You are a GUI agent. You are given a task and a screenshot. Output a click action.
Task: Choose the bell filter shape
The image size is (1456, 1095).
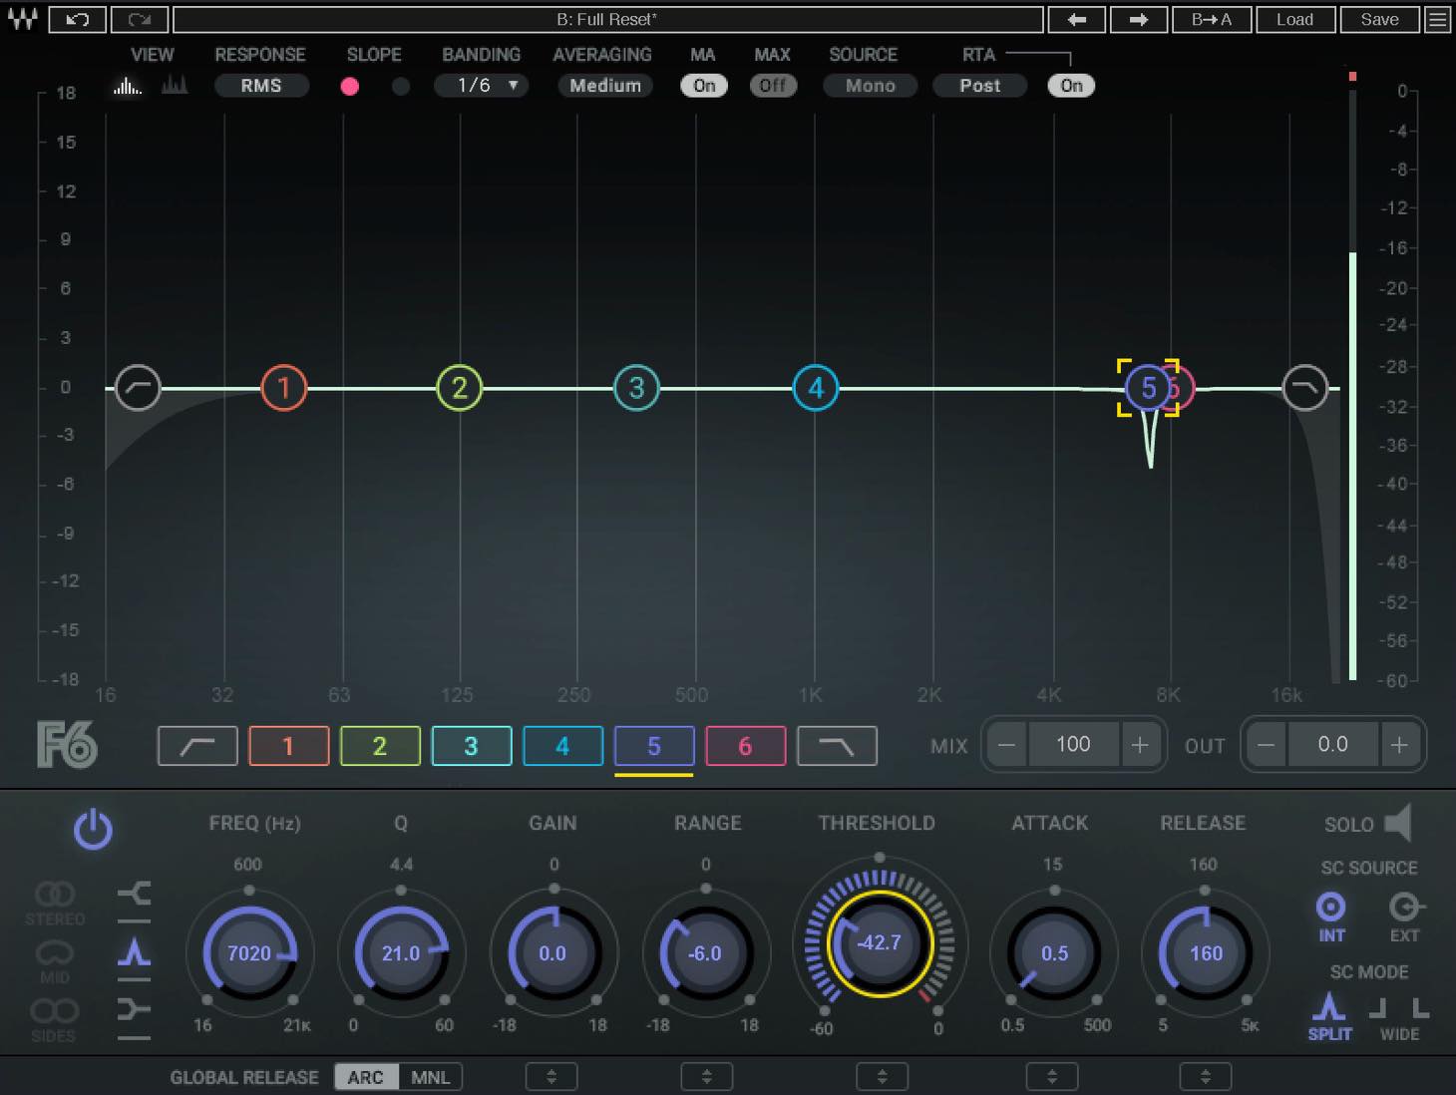tap(135, 952)
